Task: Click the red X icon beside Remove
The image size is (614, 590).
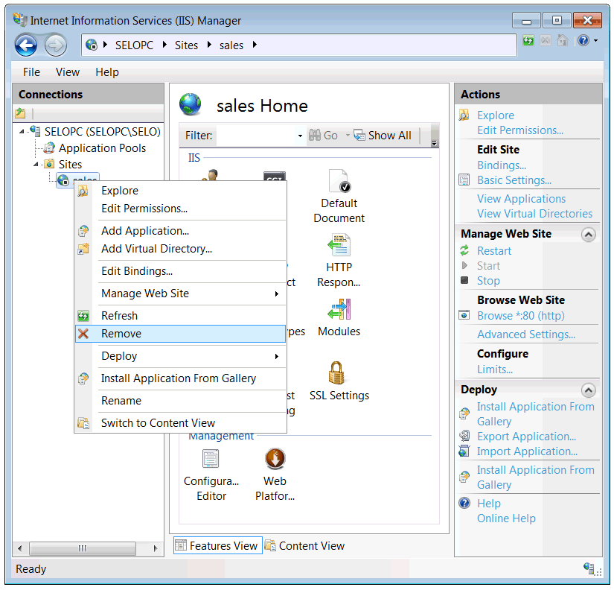Action: [x=83, y=334]
